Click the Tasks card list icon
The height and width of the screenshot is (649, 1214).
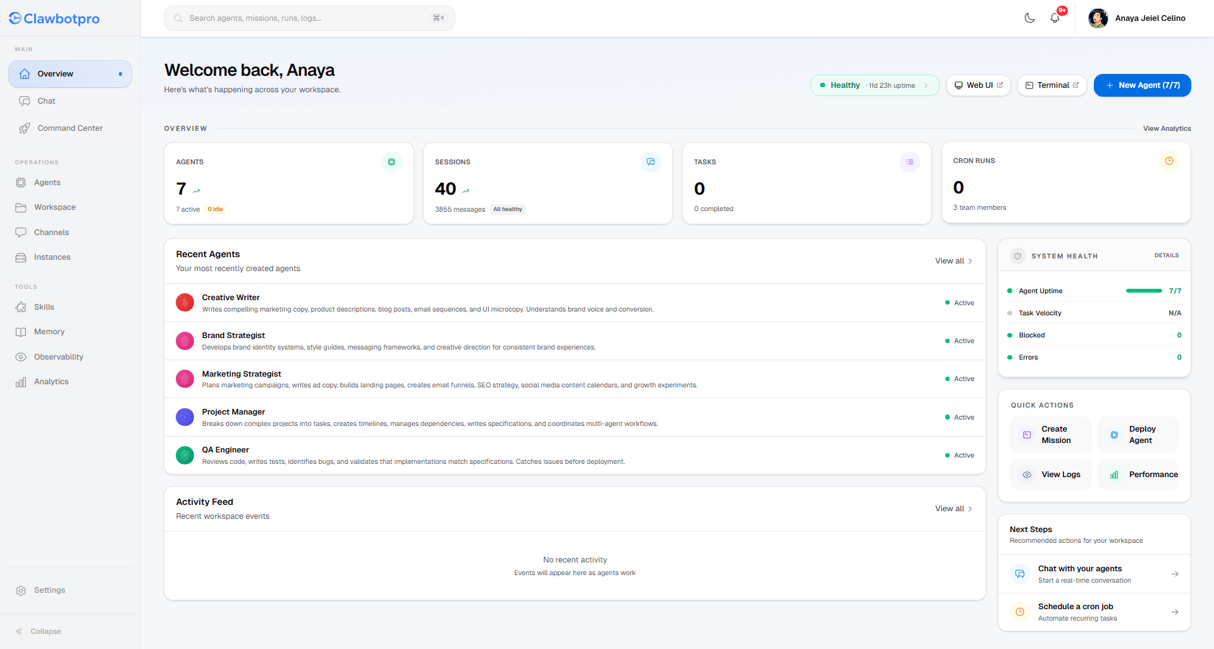tap(909, 162)
